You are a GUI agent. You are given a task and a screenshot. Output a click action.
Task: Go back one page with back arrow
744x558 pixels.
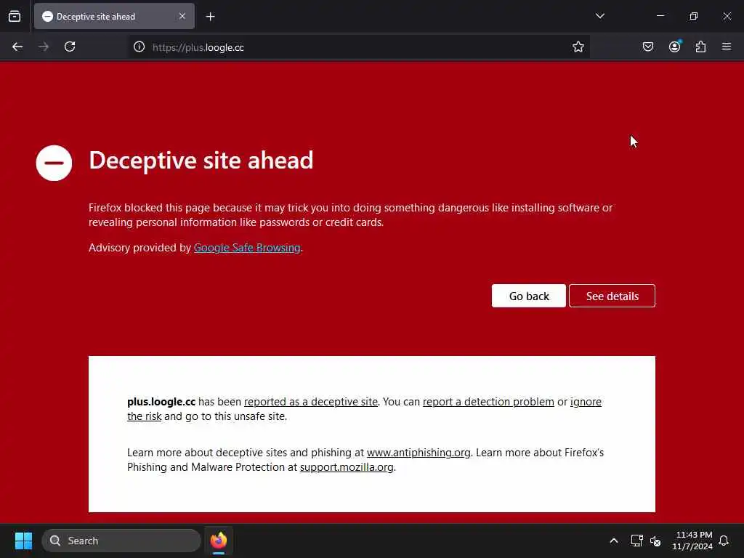pyautogui.click(x=17, y=47)
